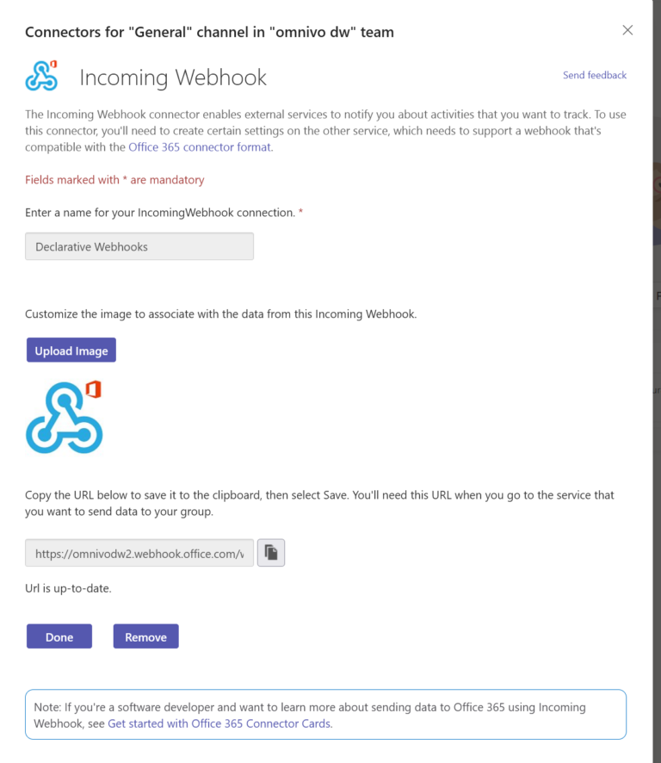Select the Incoming Webhook heading text
661x763 pixels.
tap(172, 78)
